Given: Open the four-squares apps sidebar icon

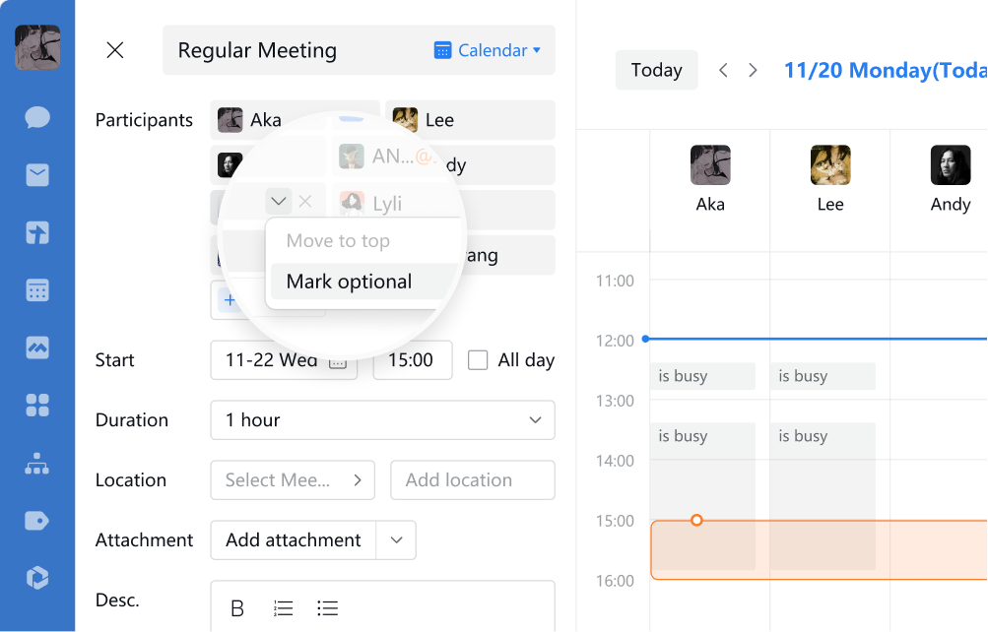Looking at the screenshot, I should point(37,406).
